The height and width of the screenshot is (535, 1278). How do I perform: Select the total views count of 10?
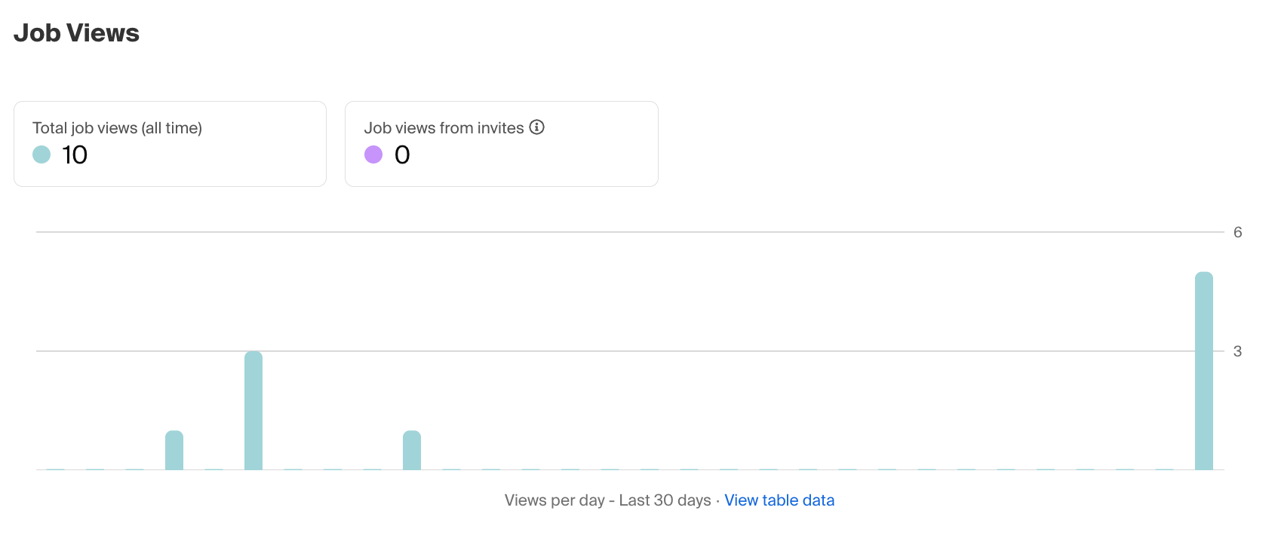(x=75, y=154)
